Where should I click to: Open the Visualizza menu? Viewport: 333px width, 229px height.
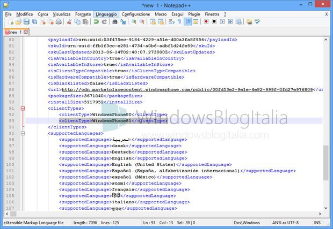tap(62, 14)
